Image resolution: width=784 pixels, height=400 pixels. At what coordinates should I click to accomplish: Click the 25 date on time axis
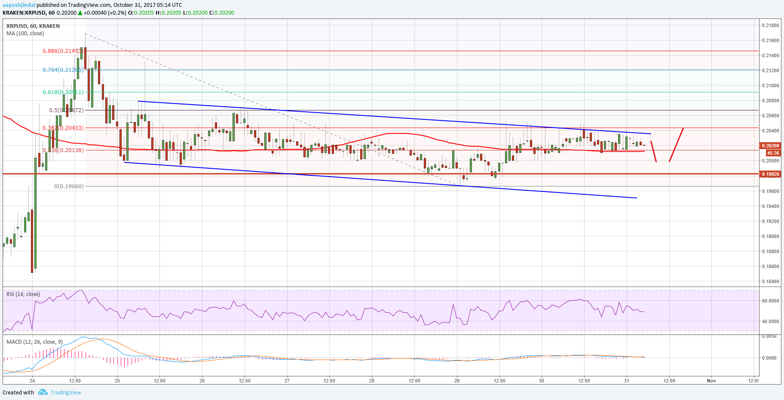tap(117, 381)
